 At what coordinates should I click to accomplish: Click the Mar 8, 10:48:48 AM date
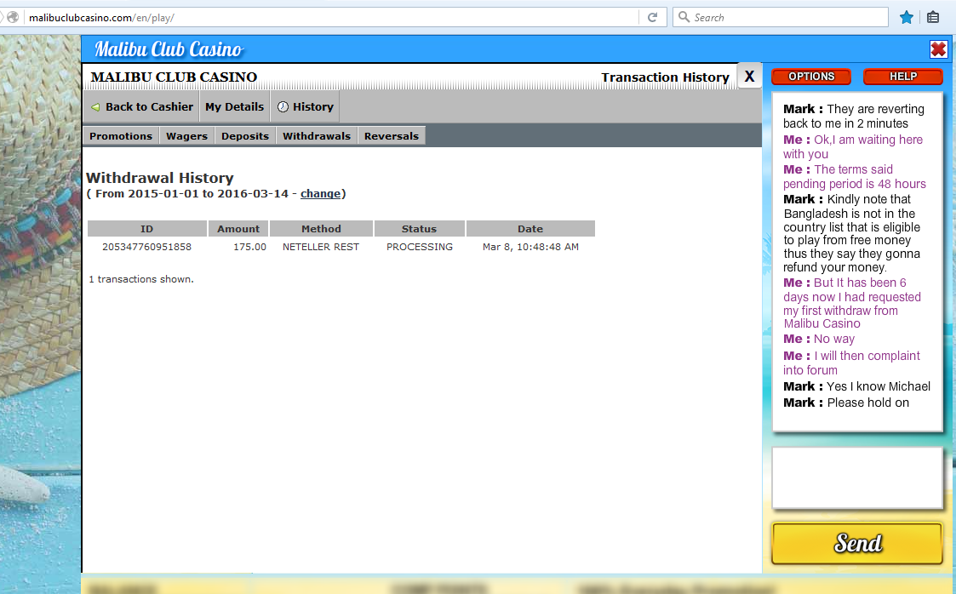click(530, 247)
